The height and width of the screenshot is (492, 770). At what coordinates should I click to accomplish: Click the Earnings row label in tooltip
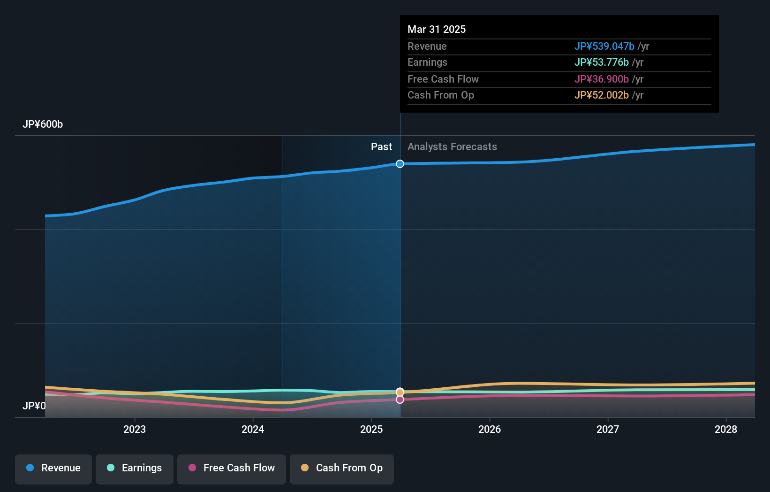pyautogui.click(x=427, y=62)
